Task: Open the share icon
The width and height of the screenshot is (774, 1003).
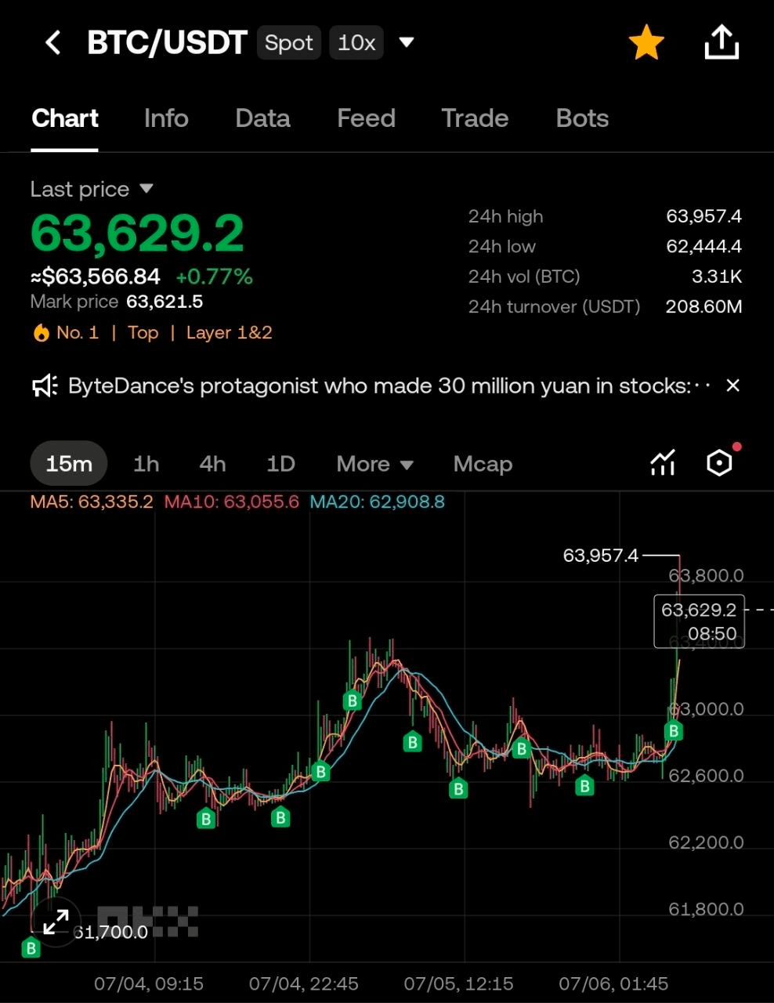Action: 722,42
